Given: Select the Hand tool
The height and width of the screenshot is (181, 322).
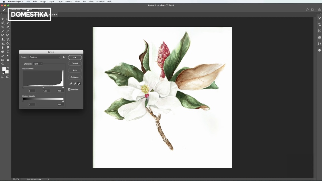Looking at the screenshot, I should [x=8, y=60].
